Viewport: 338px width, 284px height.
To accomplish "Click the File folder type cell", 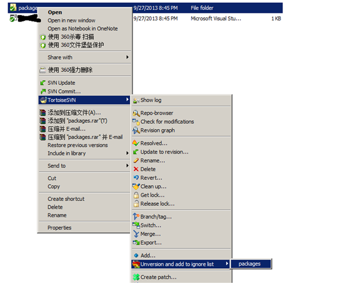I will (x=202, y=8).
